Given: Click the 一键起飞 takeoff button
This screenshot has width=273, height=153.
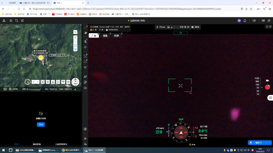Looking at the screenshot, I should point(259,143).
